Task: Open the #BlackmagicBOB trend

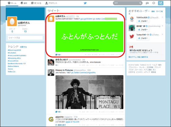Action: pos(14,50)
